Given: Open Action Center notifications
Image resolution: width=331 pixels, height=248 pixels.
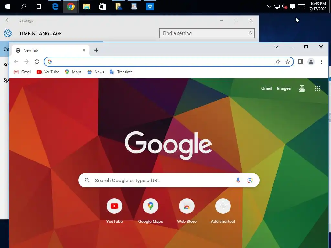Looking at the screenshot, I should [x=292, y=6].
